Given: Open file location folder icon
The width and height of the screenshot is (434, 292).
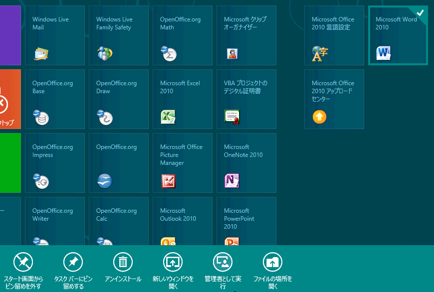Looking at the screenshot, I should (273, 262).
